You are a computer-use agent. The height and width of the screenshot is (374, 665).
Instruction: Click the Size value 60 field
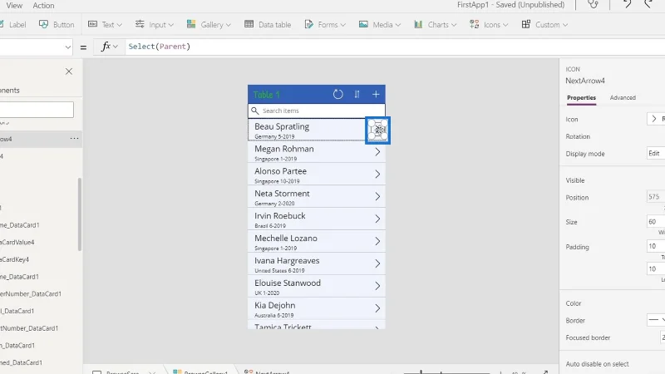point(656,221)
